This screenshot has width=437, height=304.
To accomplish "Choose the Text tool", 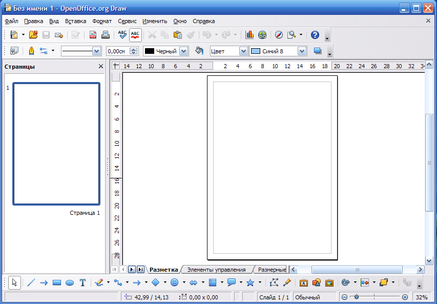I will (82, 282).
